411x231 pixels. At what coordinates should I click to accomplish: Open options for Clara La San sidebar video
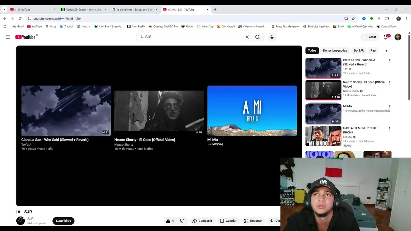(x=390, y=61)
